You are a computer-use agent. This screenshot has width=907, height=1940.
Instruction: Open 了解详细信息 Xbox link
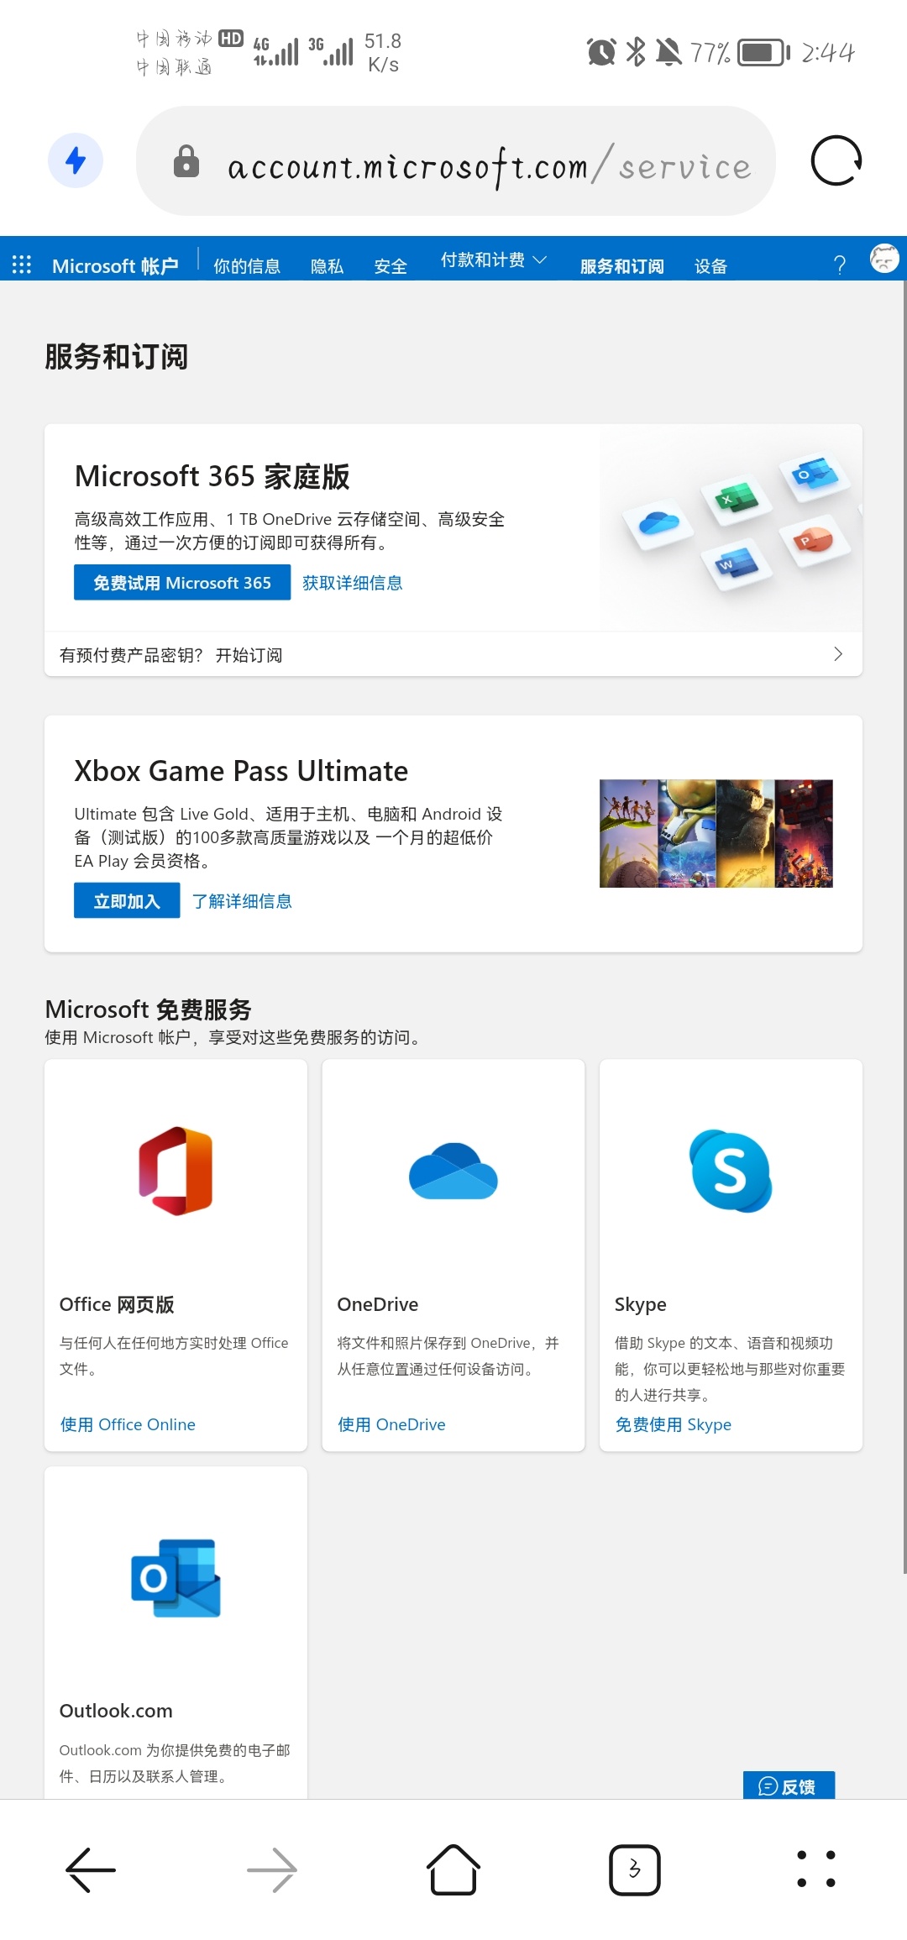(x=242, y=901)
